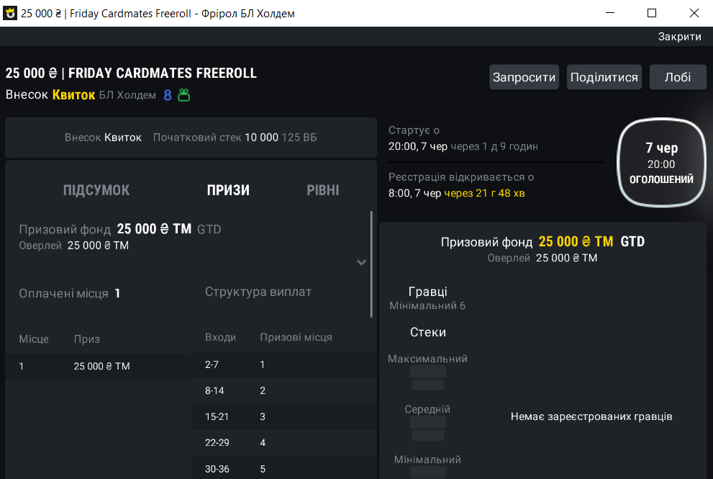Click the yellow Квиток buy-in label
The width and height of the screenshot is (713, 479).
[x=73, y=95]
